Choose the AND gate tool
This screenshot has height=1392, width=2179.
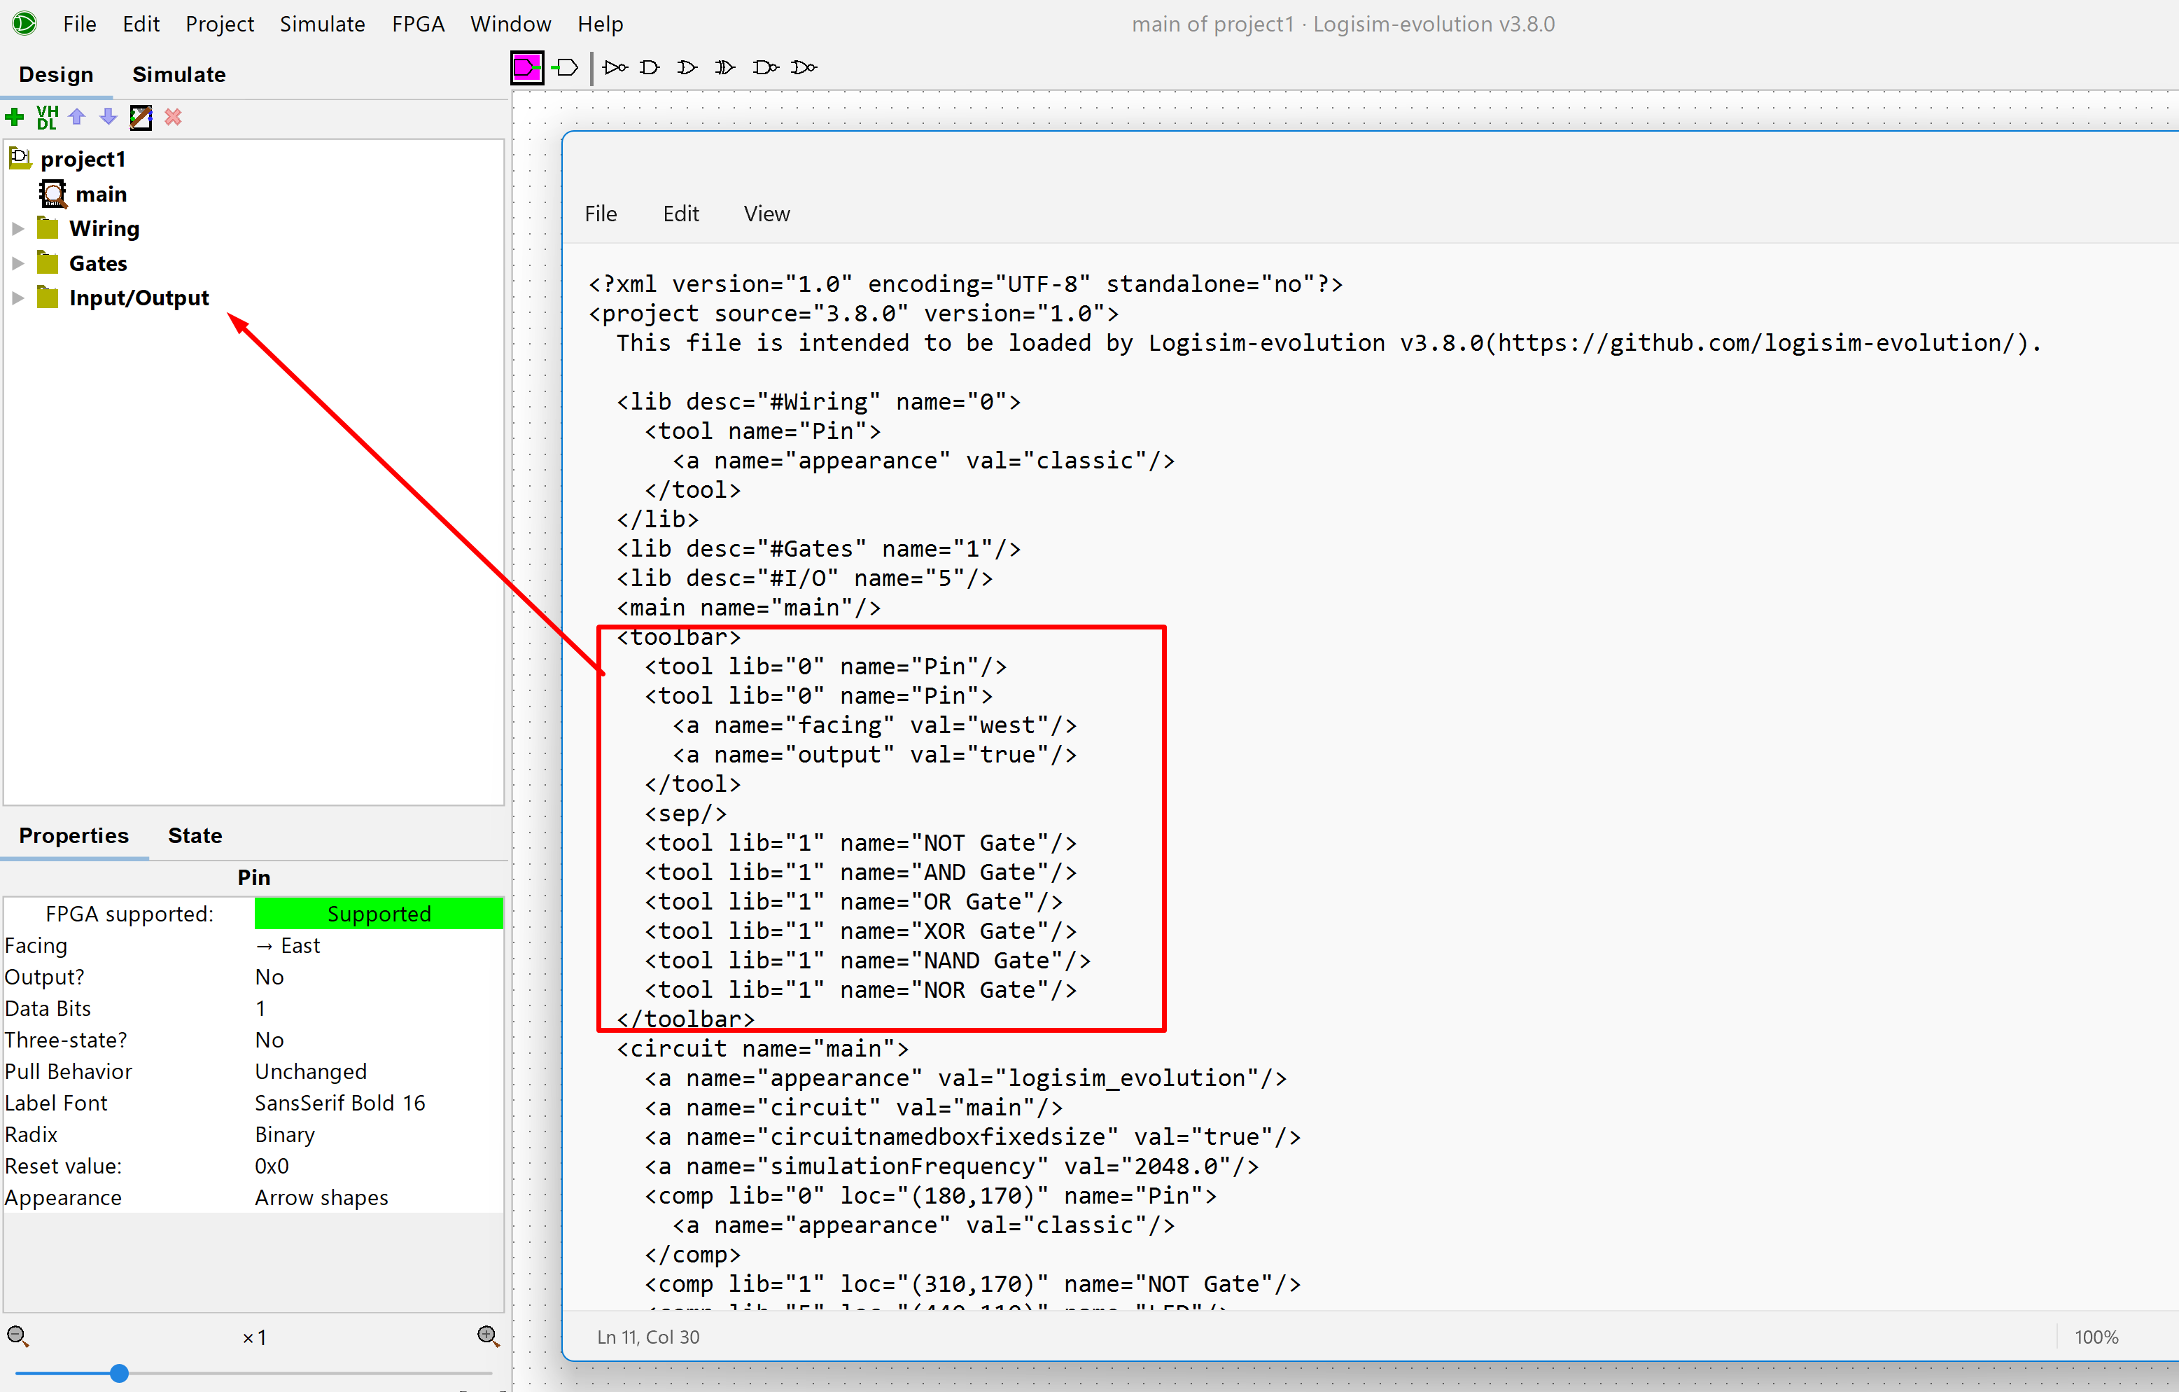coord(650,67)
